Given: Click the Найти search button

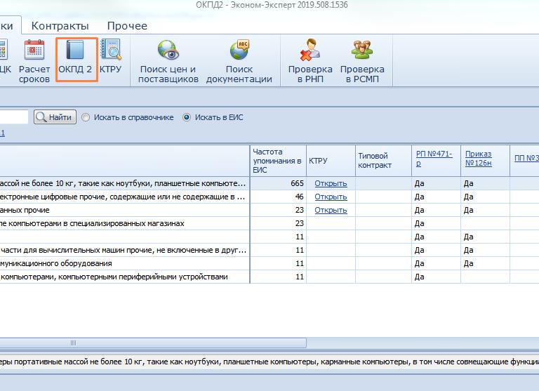Looking at the screenshot, I should coord(55,117).
